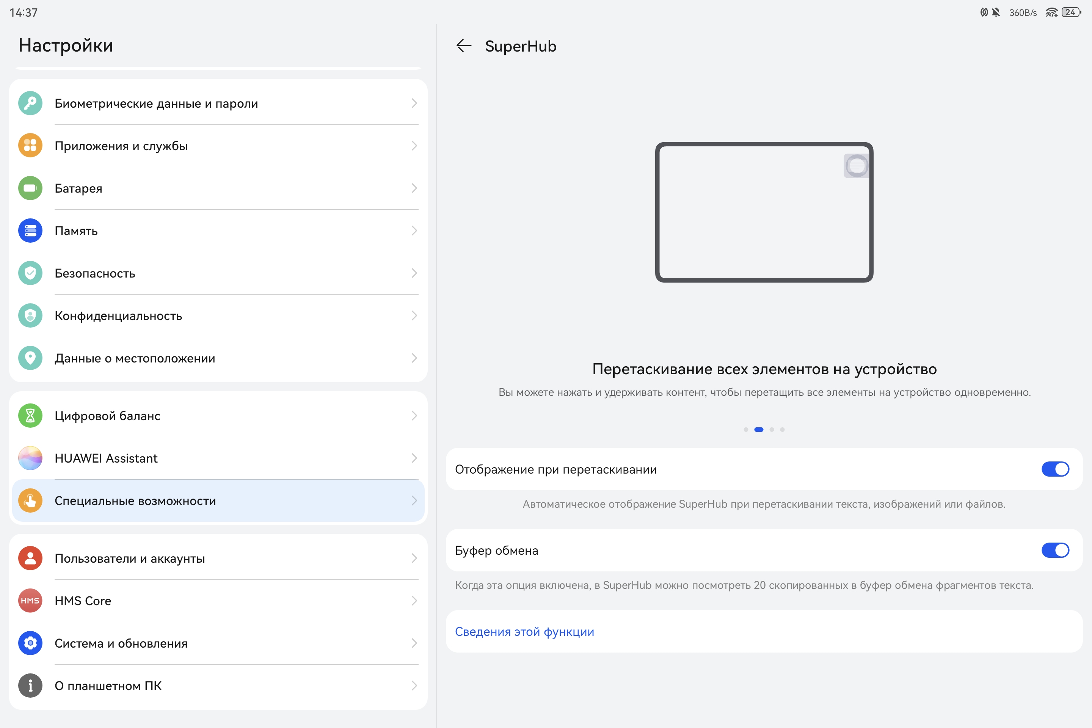The width and height of the screenshot is (1092, 728).
Task: Click the back arrow next to SuperHub
Action: tap(463, 45)
